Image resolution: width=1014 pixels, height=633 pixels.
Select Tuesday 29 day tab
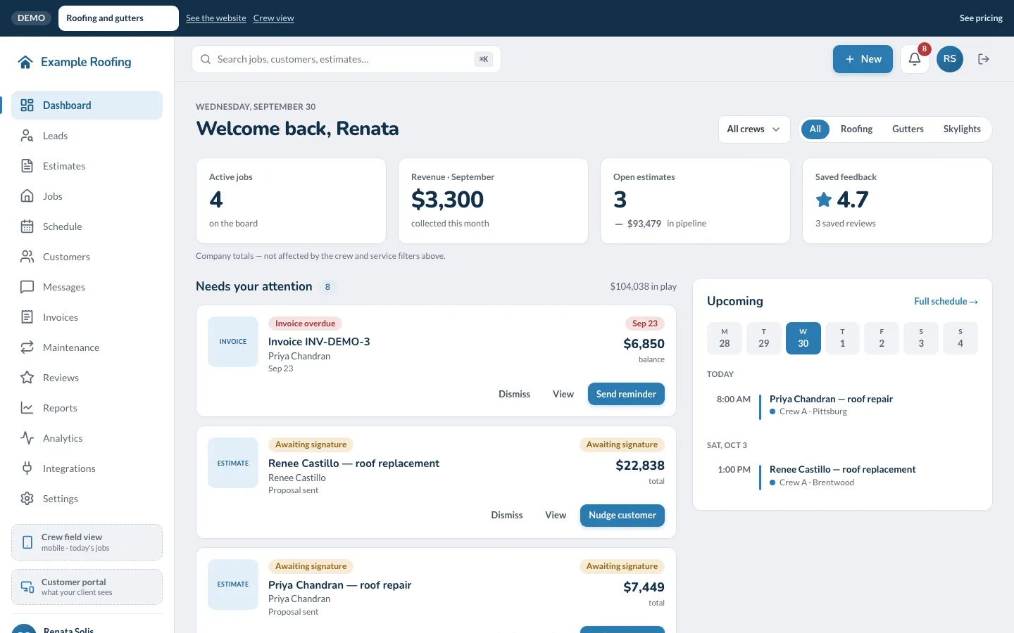coord(764,338)
